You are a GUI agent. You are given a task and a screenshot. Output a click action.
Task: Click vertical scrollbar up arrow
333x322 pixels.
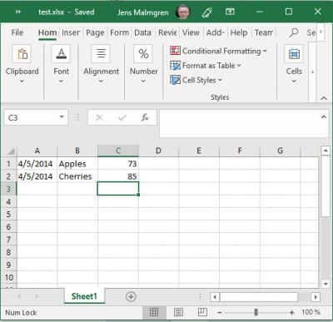326,151
